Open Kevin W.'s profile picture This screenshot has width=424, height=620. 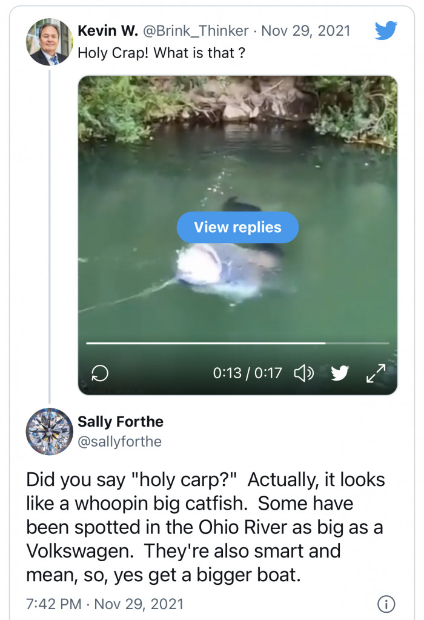pyautogui.click(x=50, y=42)
